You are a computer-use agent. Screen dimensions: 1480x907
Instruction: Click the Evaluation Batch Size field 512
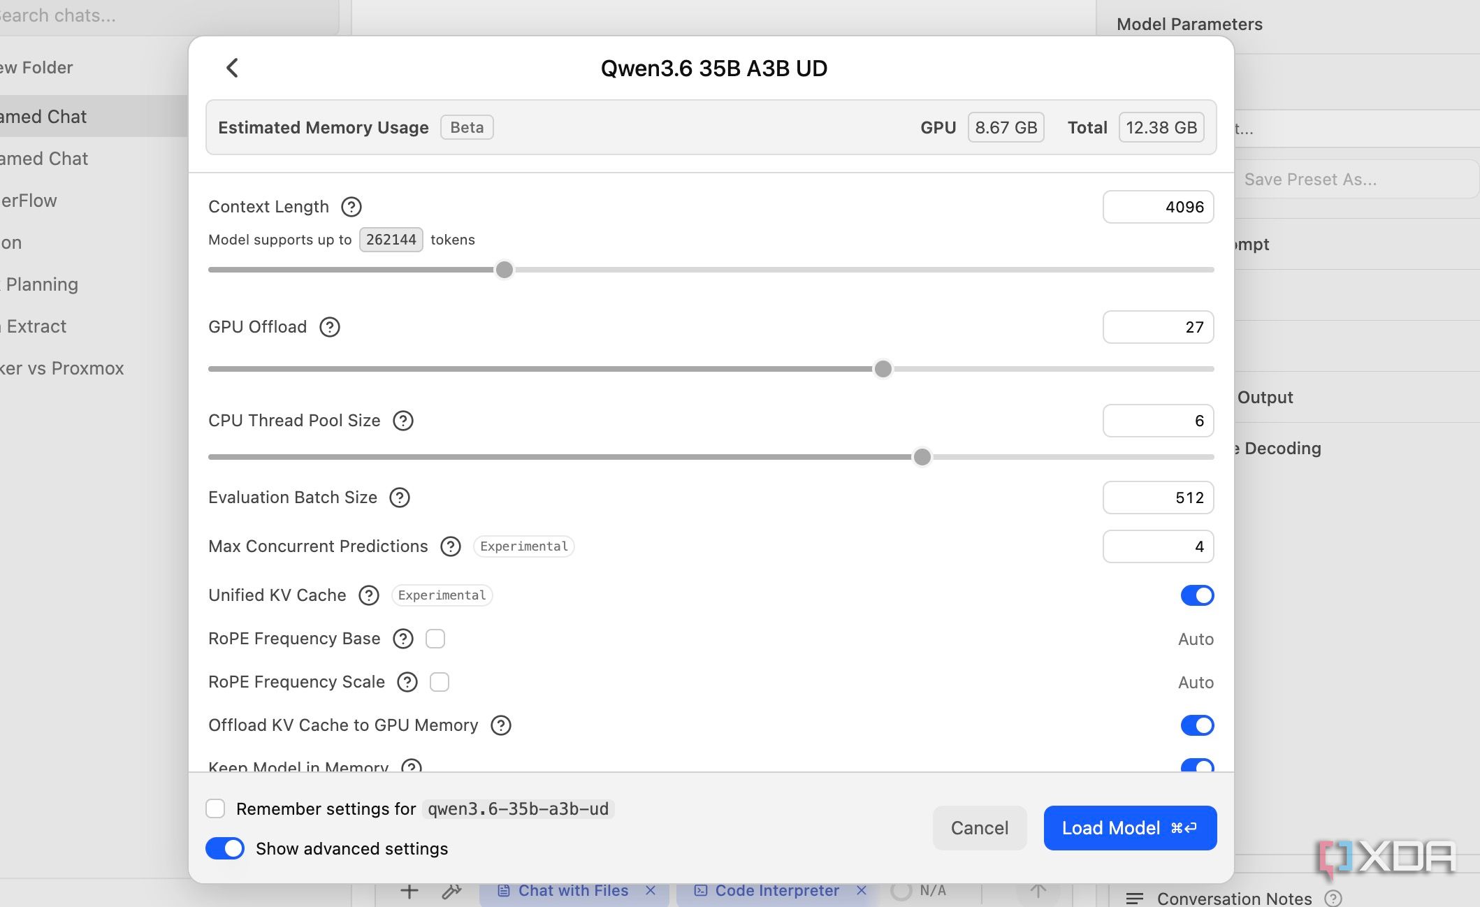pos(1158,498)
